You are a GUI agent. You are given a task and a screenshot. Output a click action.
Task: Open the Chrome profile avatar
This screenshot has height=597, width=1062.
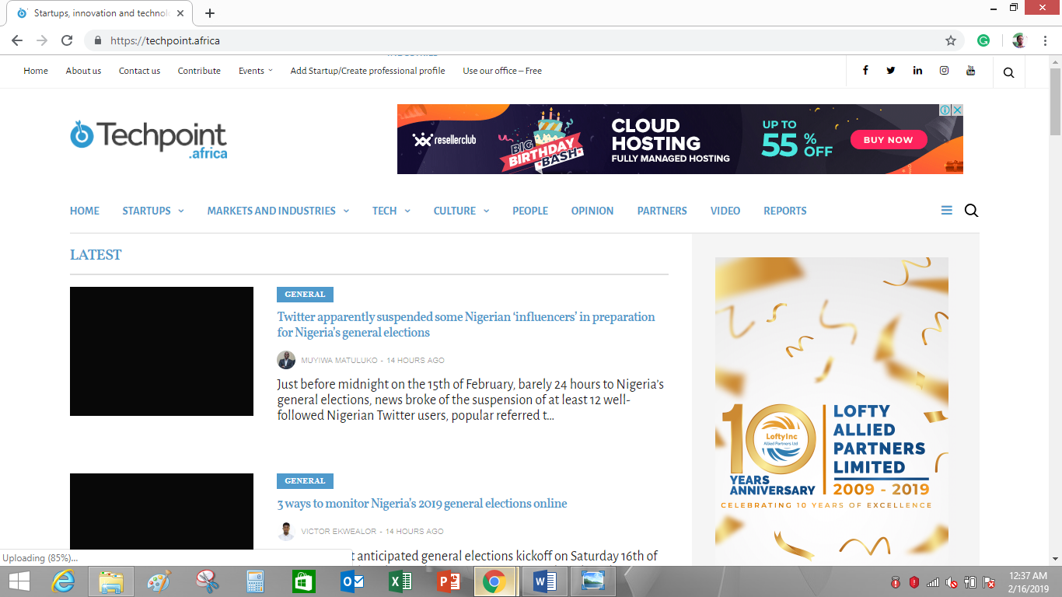pos(1020,40)
